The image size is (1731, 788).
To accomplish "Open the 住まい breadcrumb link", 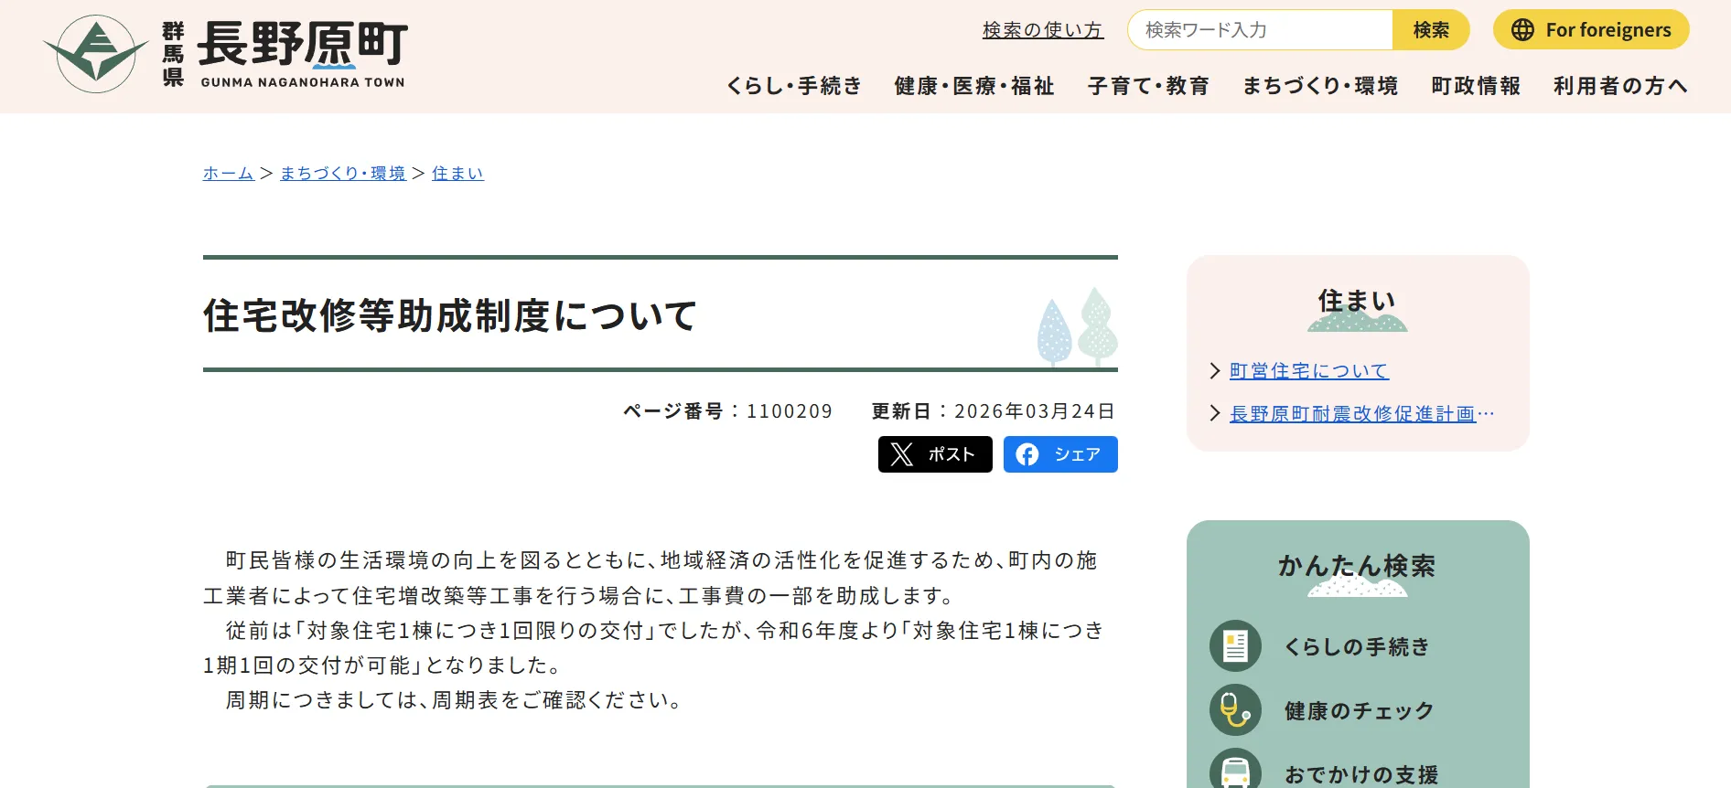I will (x=457, y=173).
